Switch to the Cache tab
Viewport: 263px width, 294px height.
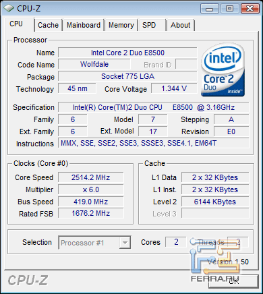pyautogui.click(x=48, y=25)
